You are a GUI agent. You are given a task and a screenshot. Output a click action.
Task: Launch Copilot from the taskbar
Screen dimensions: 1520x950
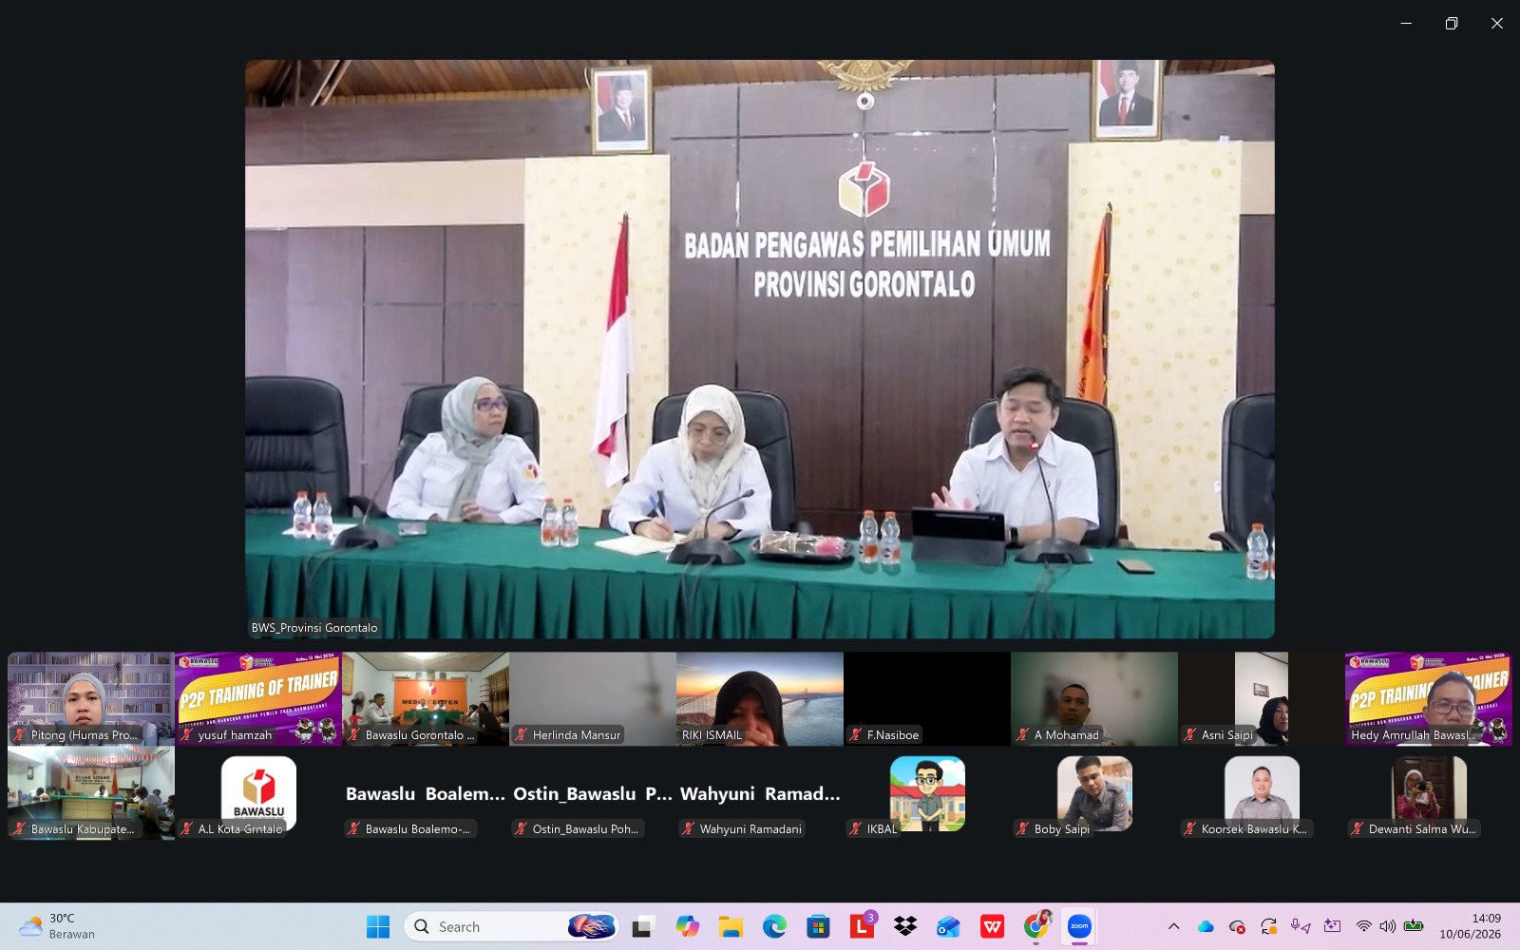coord(687,926)
